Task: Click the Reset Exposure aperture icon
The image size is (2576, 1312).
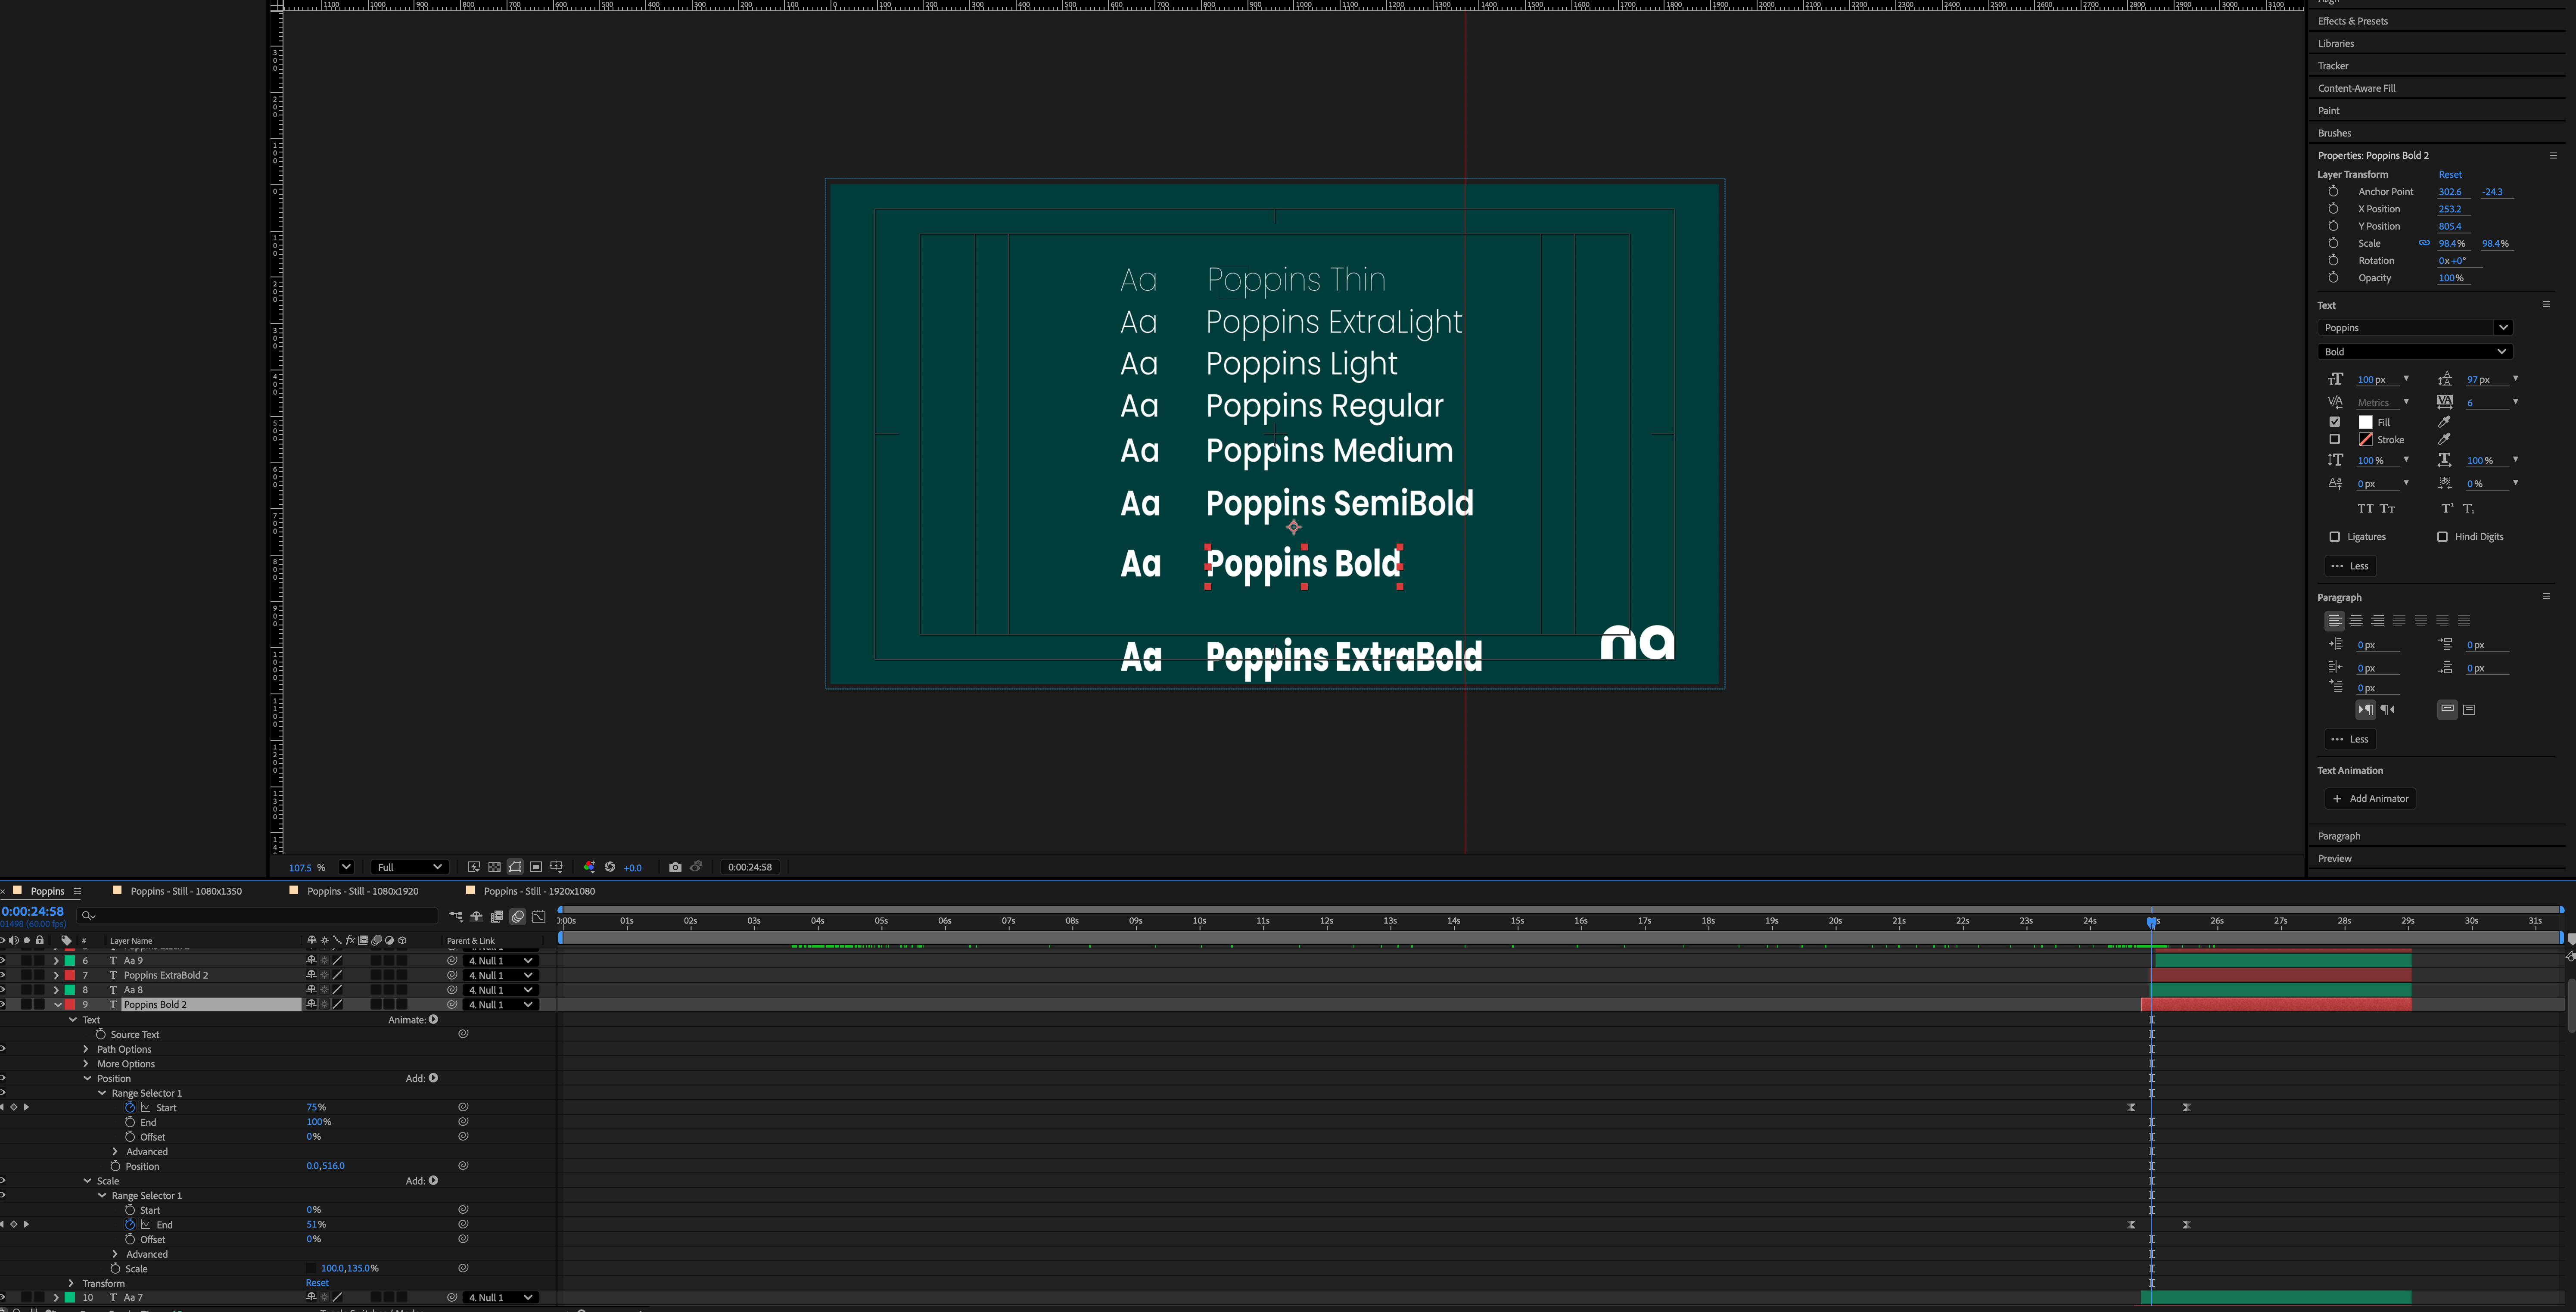Action: pos(610,867)
